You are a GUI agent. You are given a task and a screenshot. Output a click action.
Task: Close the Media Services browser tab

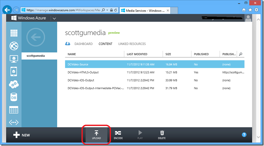click(x=168, y=11)
